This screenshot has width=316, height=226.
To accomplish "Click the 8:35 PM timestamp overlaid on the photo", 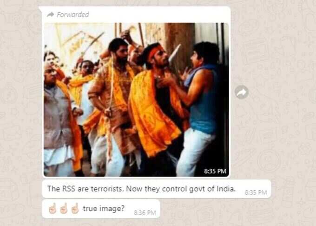I will point(215,171).
